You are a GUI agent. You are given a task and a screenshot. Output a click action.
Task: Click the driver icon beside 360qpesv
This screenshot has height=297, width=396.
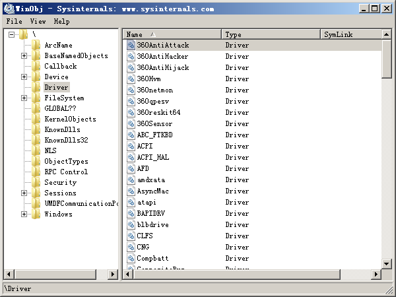coord(131,101)
